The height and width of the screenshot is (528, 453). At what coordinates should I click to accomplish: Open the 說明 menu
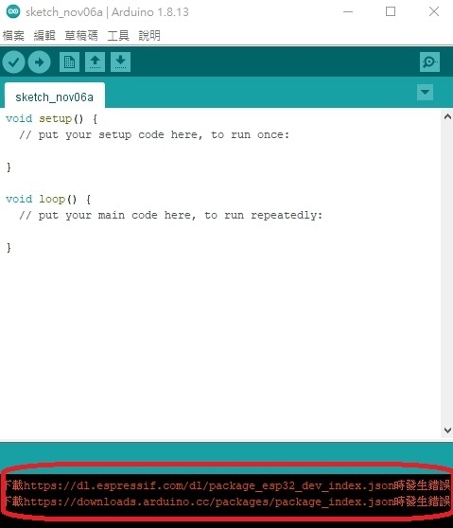[149, 35]
